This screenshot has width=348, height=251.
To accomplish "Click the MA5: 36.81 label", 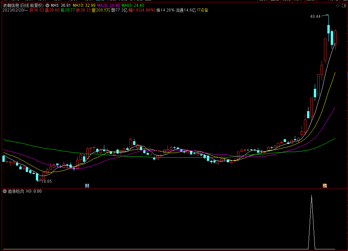I will coord(61,5).
